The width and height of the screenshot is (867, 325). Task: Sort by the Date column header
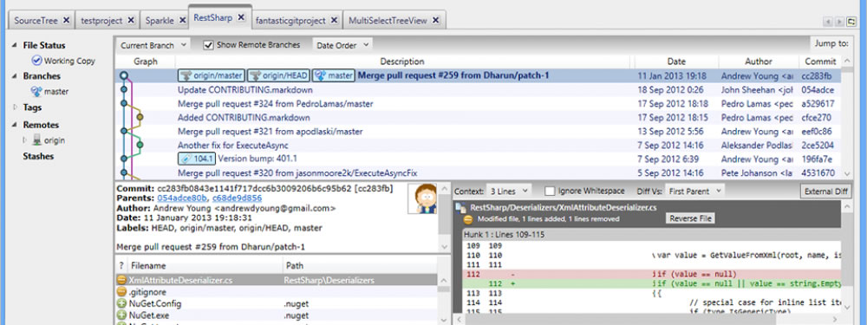click(x=676, y=62)
